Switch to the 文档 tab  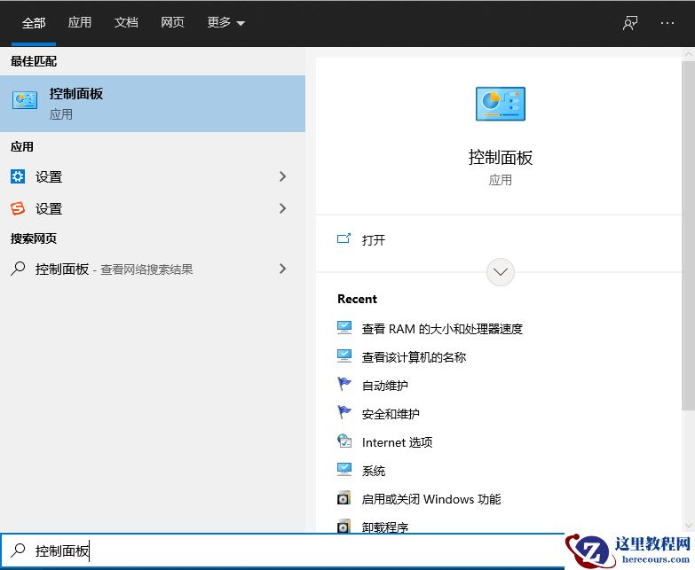126,22
